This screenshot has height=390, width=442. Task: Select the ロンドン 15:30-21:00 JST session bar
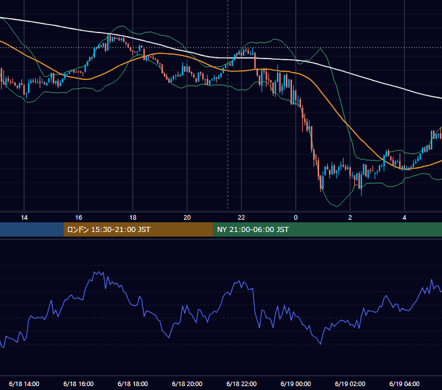pos(138,229)
